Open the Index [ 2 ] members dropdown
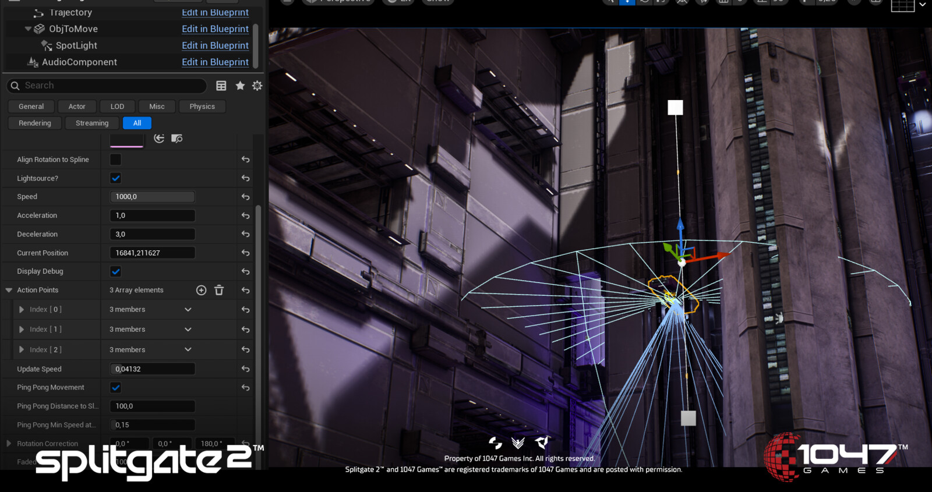 188,349
